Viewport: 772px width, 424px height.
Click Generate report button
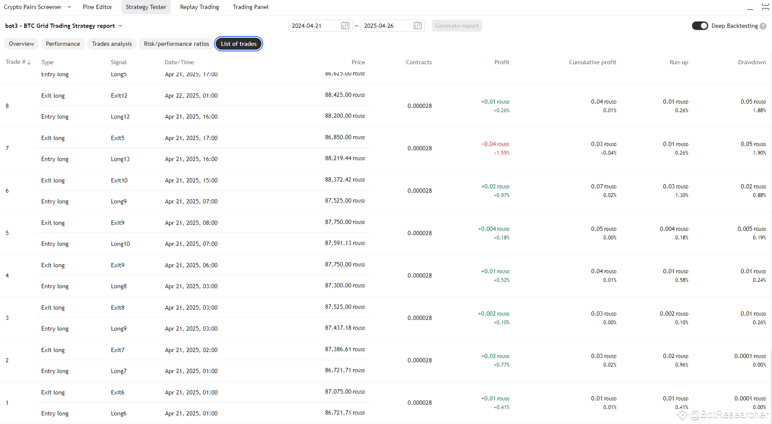pyautogui.click(x=457, y=26)
